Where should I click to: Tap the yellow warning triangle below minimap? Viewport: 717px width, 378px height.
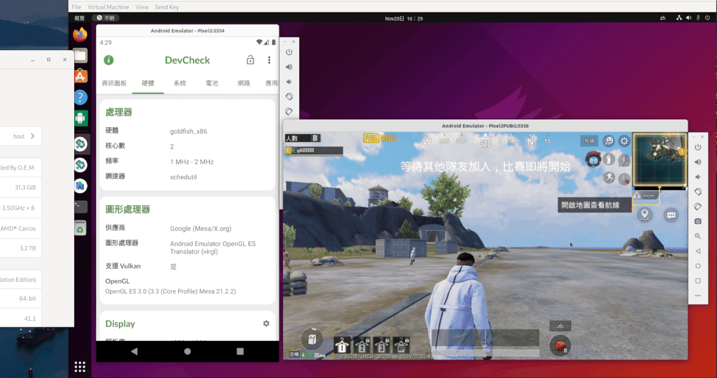coord(638,195)
